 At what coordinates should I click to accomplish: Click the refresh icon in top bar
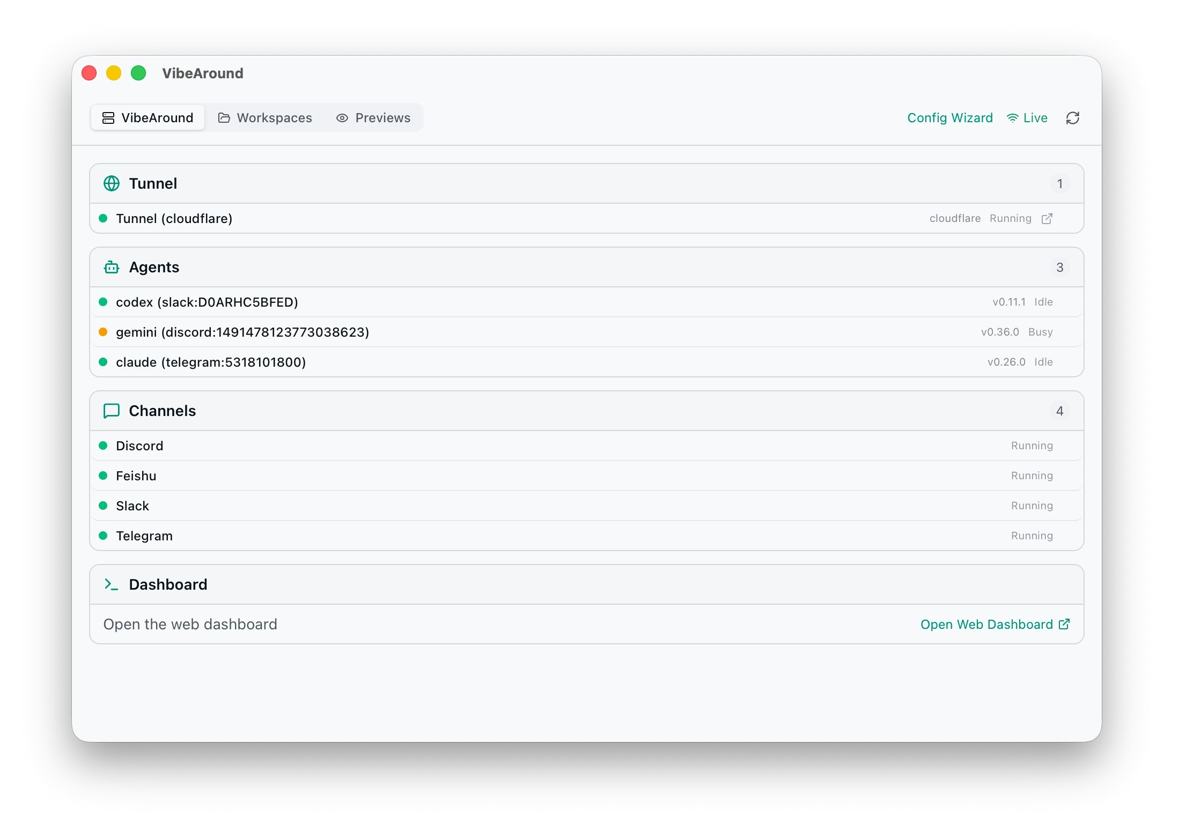(1072, 118)
